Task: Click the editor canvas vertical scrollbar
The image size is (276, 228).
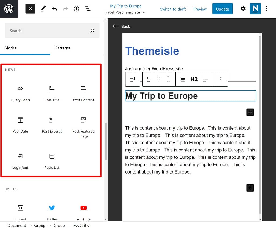Action: click(x=260, y=121)
